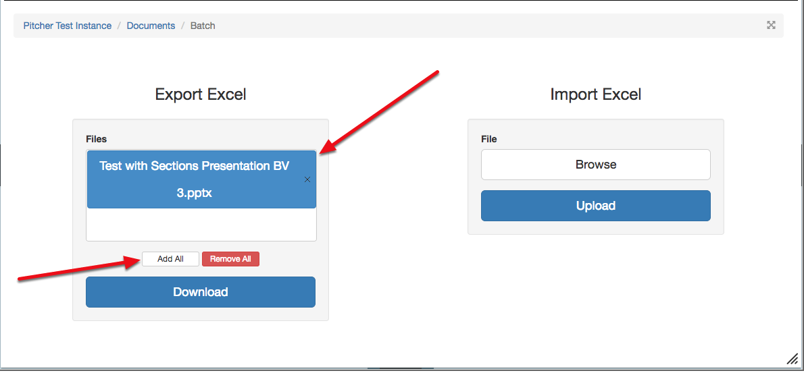Click the Files label in the export panel

pos(97,139)
